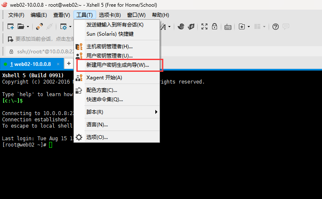Expand the Font dropdown arrow
Viewport: 322px width, 199px height.
click(170, 27)
